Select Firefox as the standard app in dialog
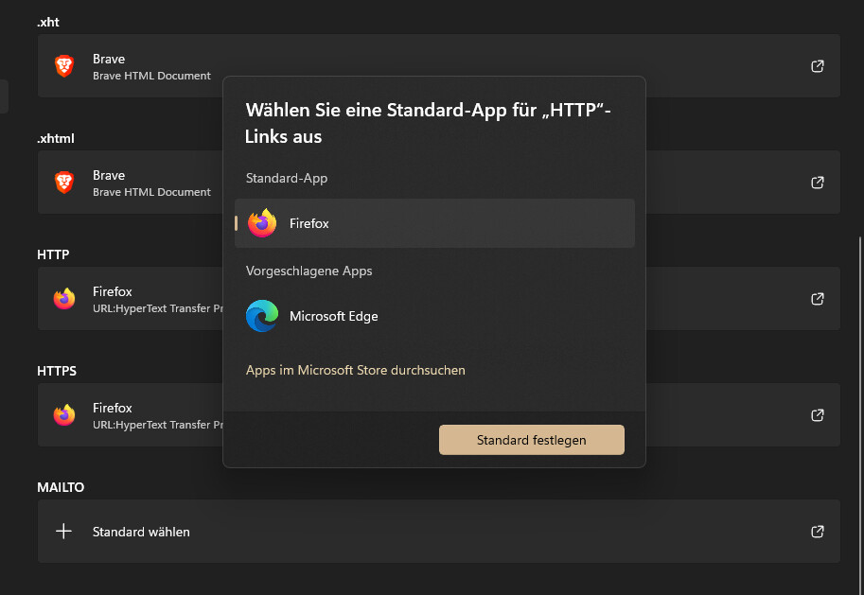The height and width of the screenshot is (595, 864). point(434,223)
